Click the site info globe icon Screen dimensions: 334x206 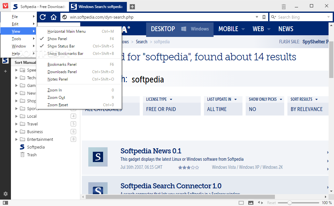[x=65, y=17]
